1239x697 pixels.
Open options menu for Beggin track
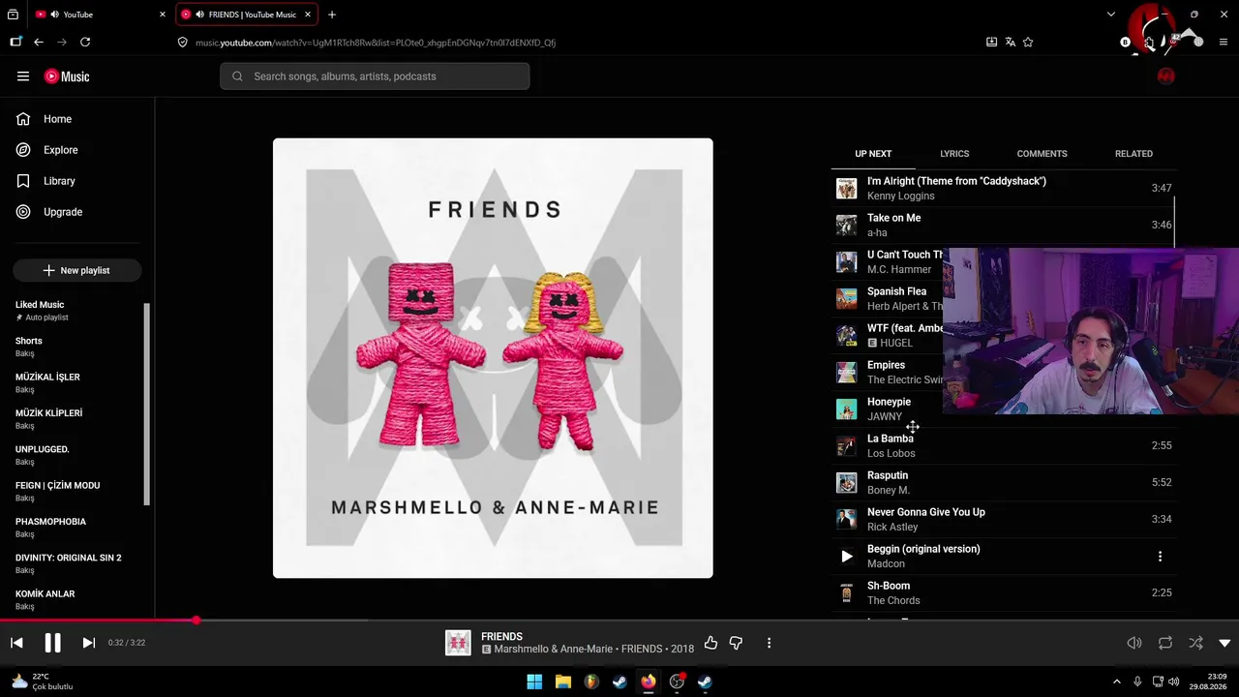1160,557
